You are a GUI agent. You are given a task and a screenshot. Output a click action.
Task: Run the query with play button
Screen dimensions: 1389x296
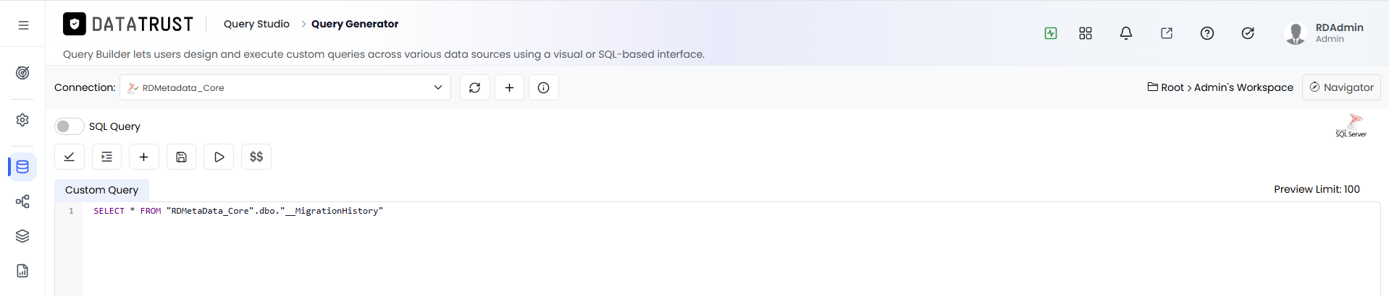click(219, 157)
